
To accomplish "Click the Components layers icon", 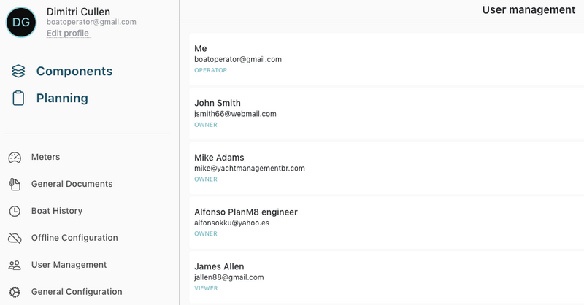I will [x=19, y=72].
